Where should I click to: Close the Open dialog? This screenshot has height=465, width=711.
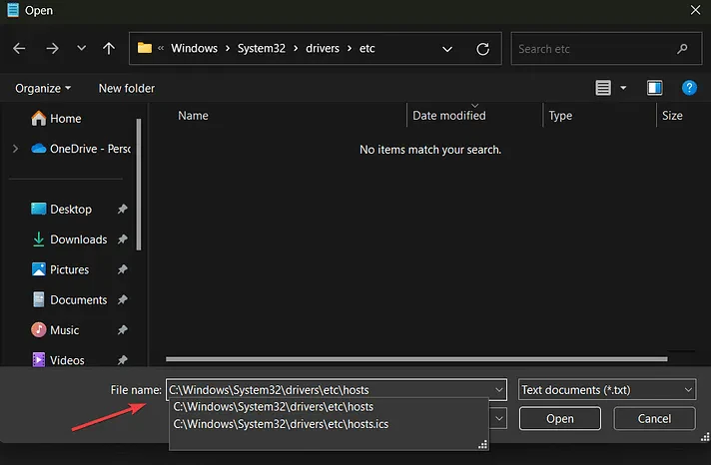[695, 10]
